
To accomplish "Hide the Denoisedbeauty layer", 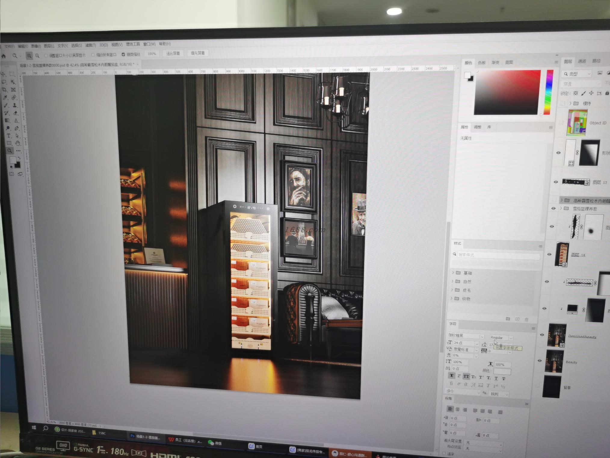I will pyautogui.click(x=542, y=335).
